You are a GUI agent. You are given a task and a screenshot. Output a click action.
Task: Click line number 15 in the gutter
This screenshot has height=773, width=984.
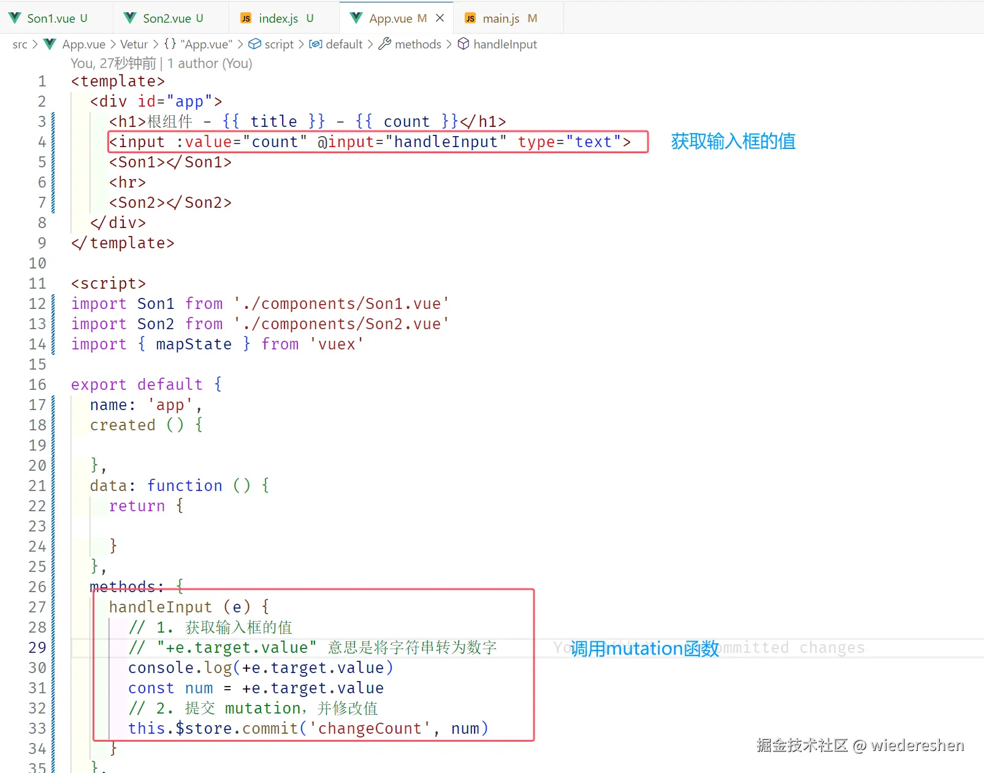37,365
